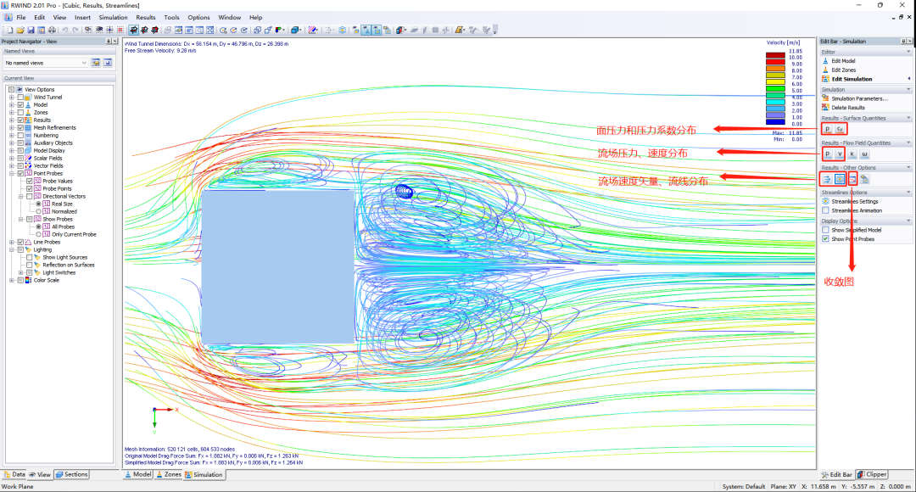Pin the Project Navigator panel
916x492 pixels.
pyautogui.click(x=108, y=42)
